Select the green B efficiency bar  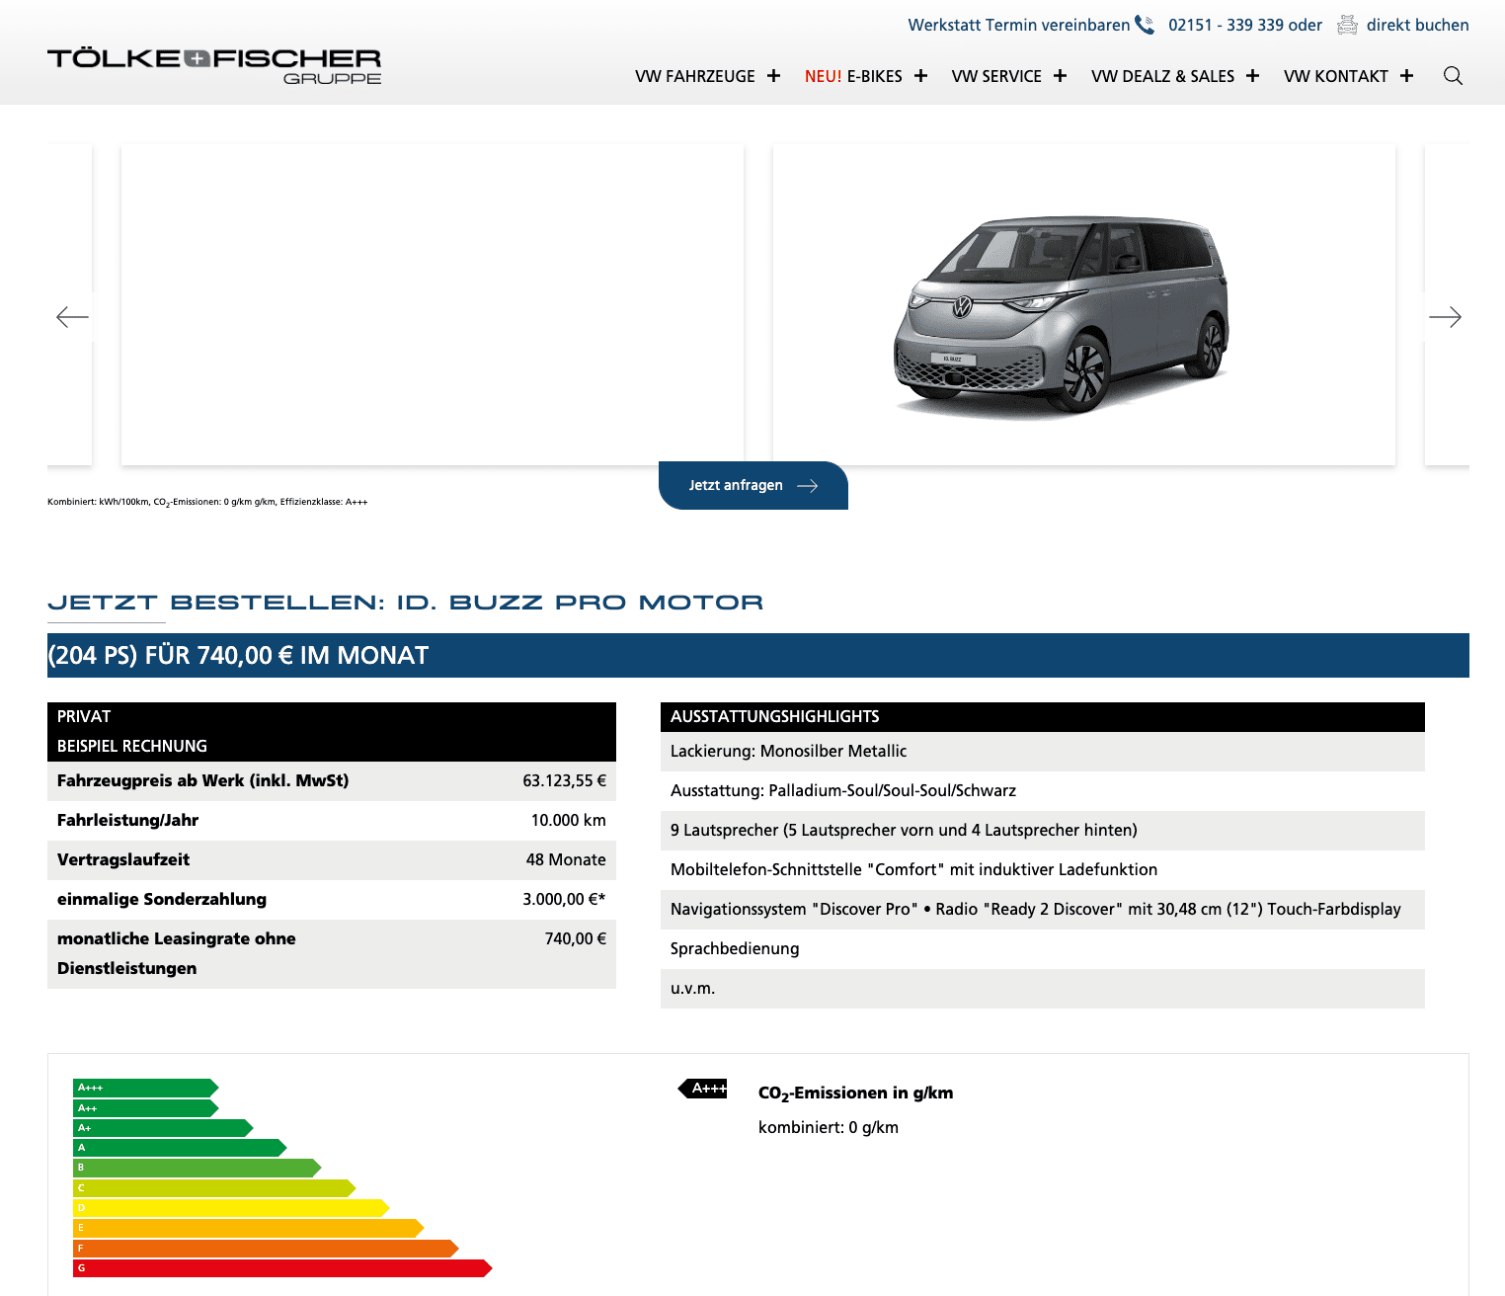pos(197,1168)
